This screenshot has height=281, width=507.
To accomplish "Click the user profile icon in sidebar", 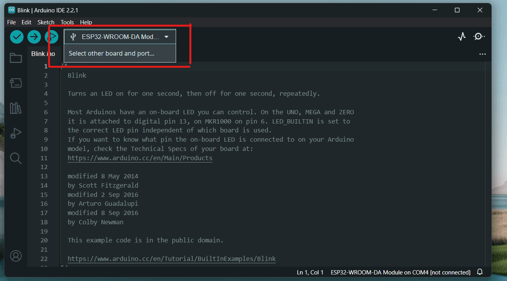I will coord(16,256).
